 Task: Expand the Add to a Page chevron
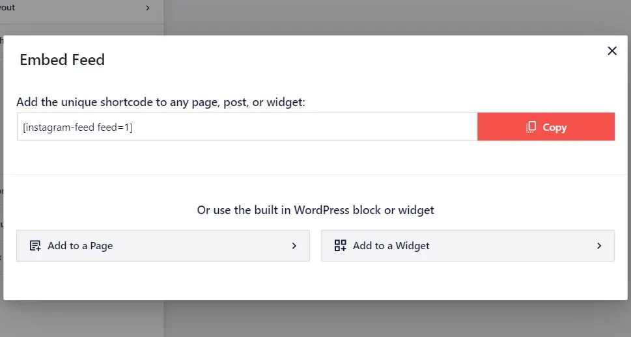294,246
